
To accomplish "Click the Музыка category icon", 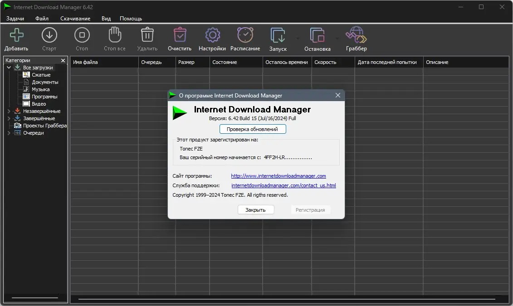I will tap(26, 89).
